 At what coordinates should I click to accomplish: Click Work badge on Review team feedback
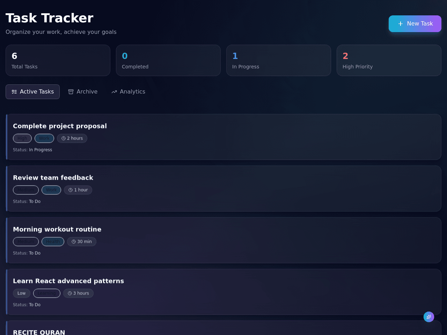51,190
